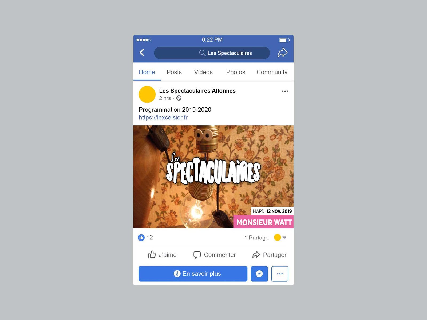Screen dimensions: 427x320
Task: Click the Partager share button
Action: (x=269, y=255)
